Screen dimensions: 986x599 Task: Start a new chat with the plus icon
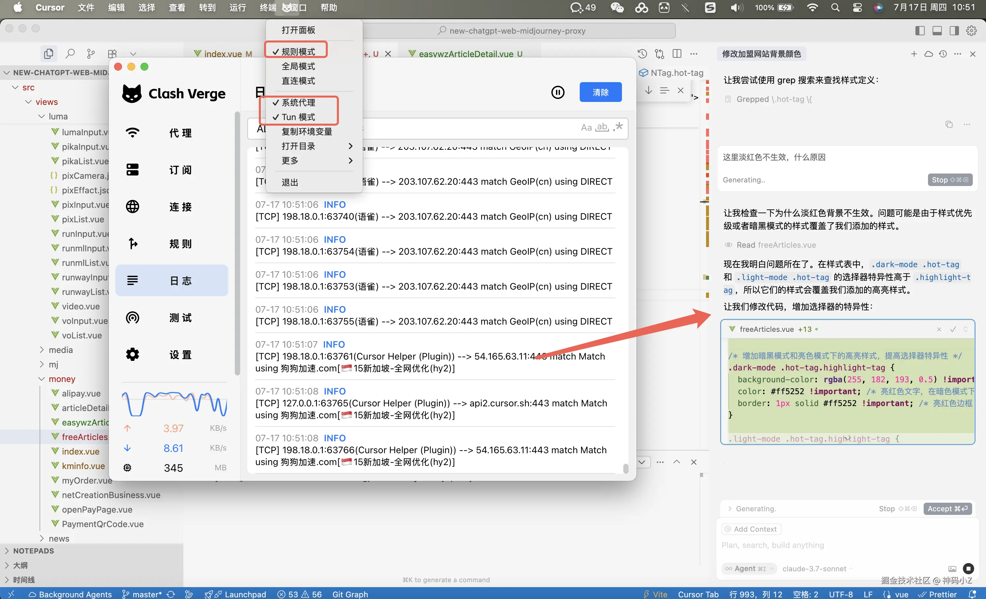pyautogui.click(x=913, y=54)
